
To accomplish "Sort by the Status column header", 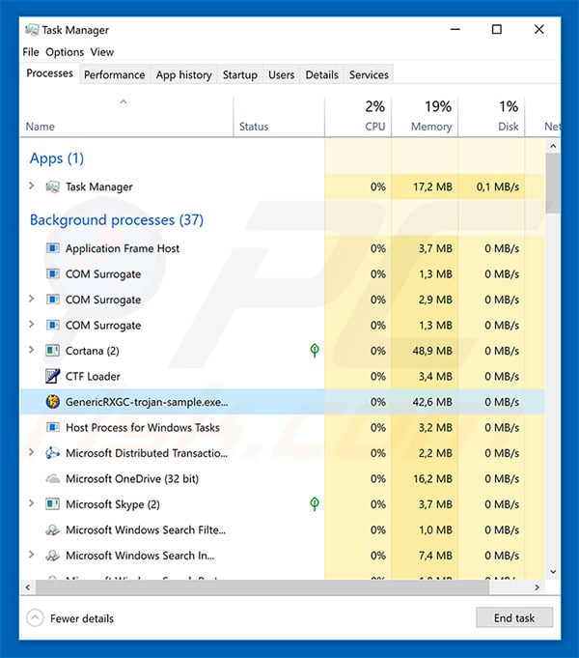I will (279, 117).
